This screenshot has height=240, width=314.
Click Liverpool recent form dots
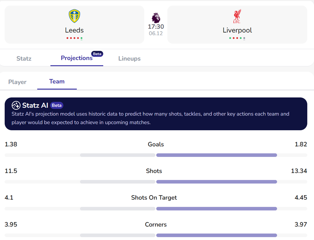point(237,38)
